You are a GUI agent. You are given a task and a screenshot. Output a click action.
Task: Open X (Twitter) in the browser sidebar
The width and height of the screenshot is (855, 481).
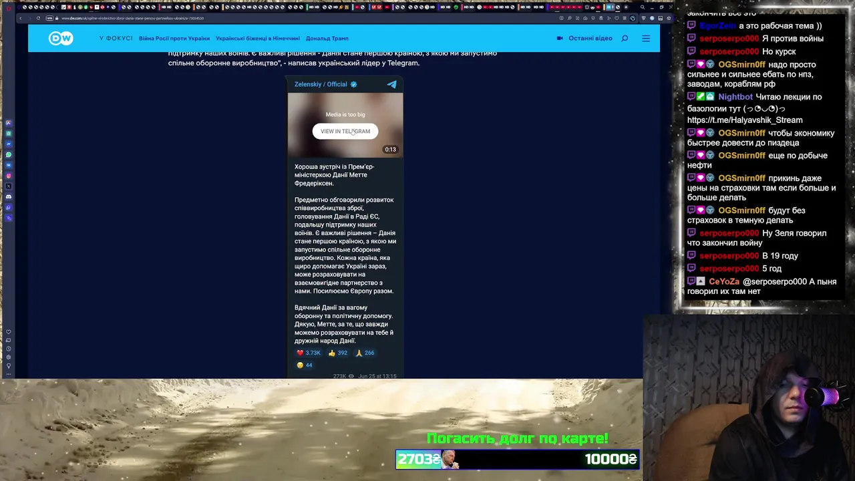(x=9, y=186)
